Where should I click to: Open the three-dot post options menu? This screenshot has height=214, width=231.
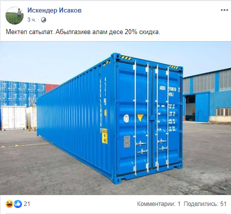click(224, 10)
